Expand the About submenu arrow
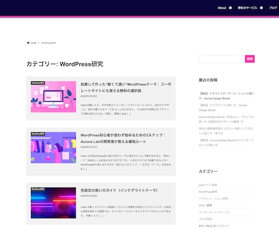Screen dimensions: 279x231 [x=230, y=8]
